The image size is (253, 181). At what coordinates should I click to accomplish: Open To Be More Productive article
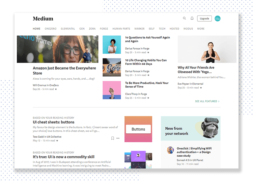point(147,85)
